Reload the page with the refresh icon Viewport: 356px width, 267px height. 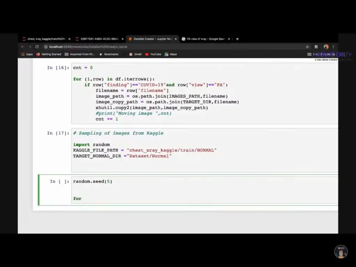[37, 47]
